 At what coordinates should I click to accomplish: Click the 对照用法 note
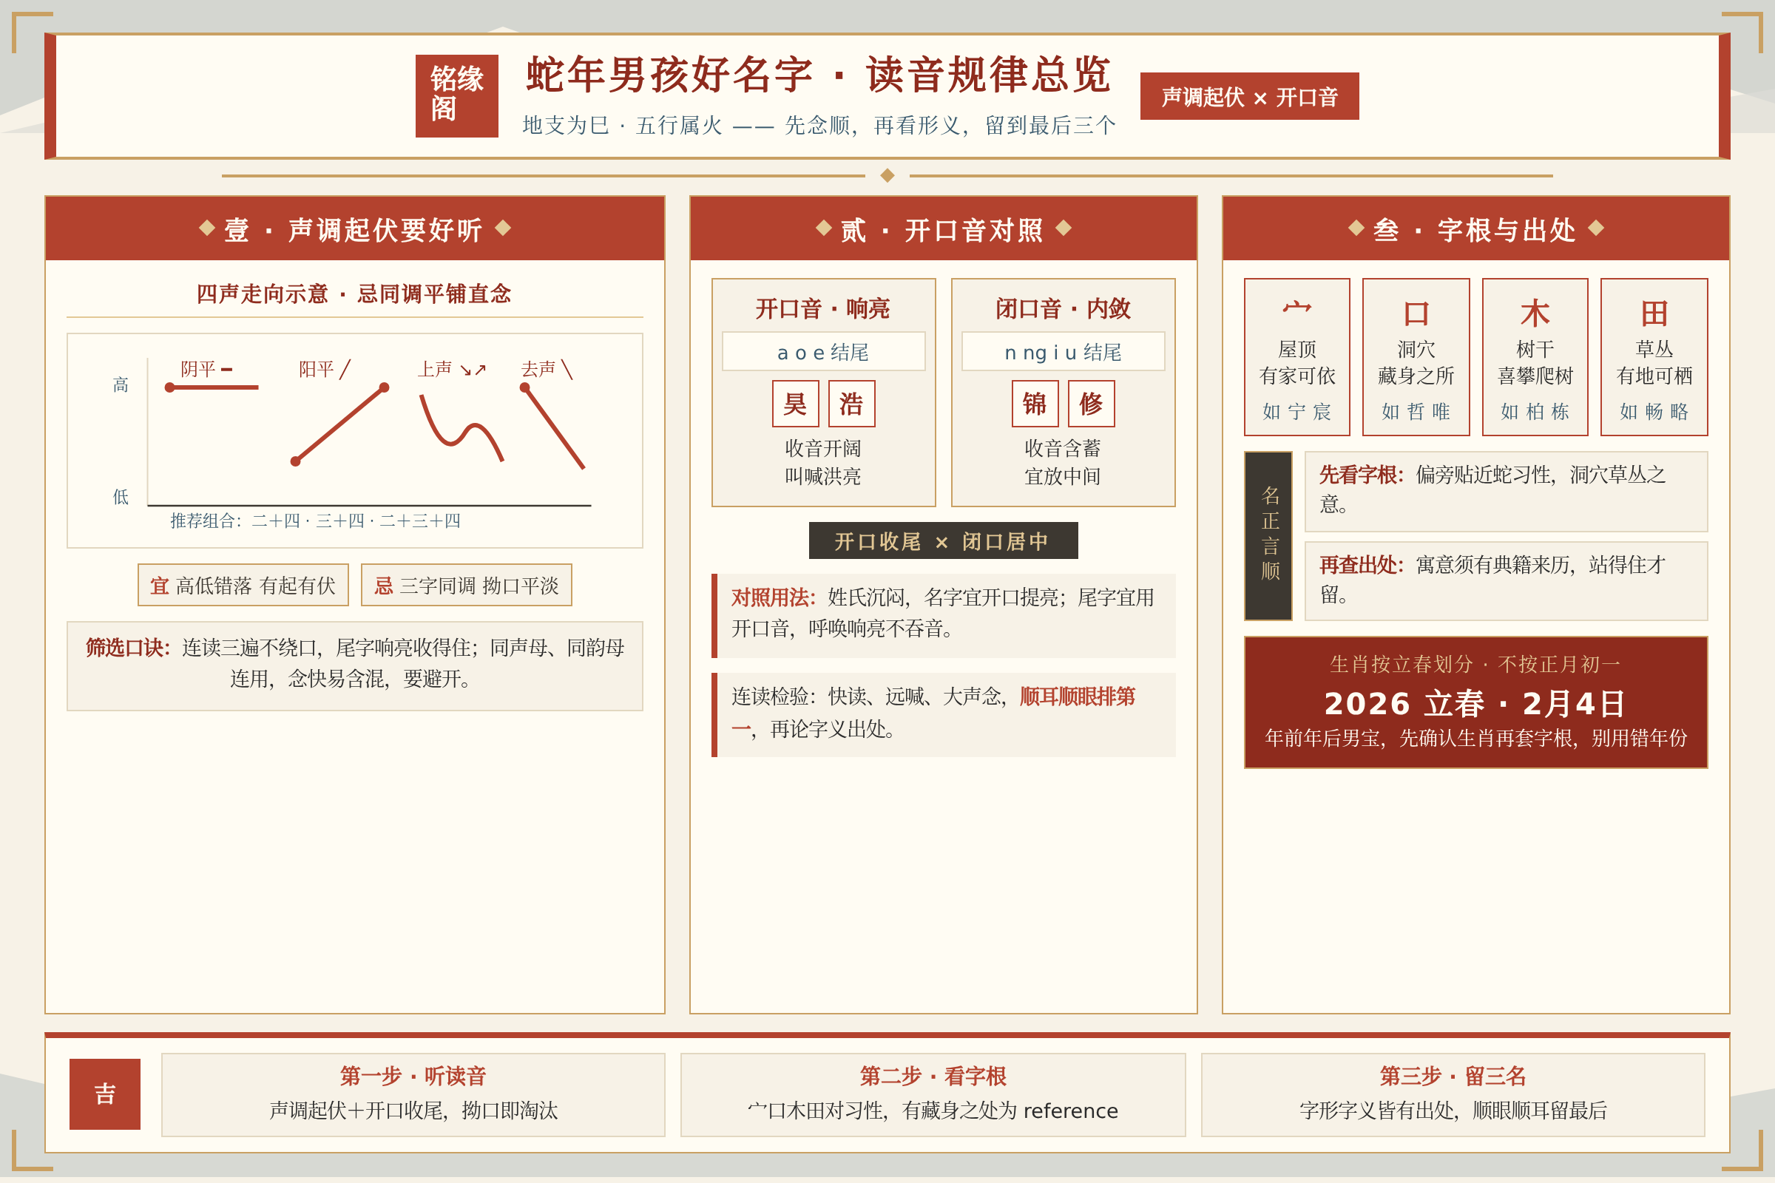point(944,615)
